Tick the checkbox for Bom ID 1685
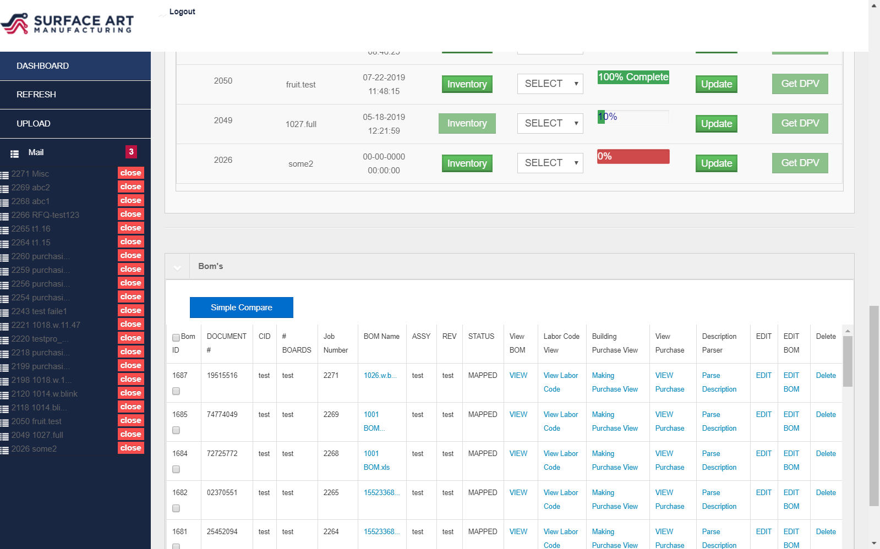The image size is (880, 549). [x=176, y=430]
